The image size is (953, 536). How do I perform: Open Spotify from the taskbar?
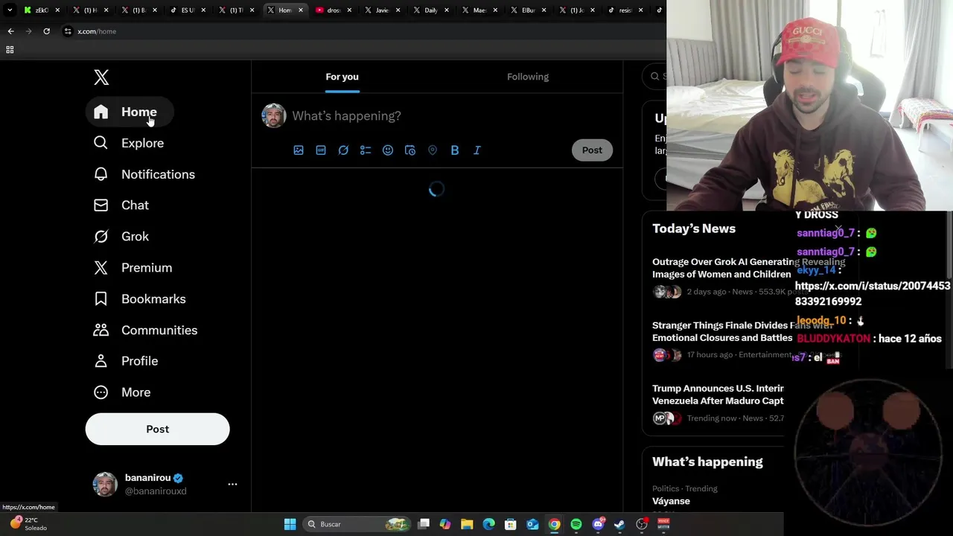pyautogui.click(x=576, y=524)
